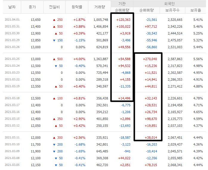This screenshot has width=208, height=170.
Task: Click the 외국인 group header
Action: 170,4
